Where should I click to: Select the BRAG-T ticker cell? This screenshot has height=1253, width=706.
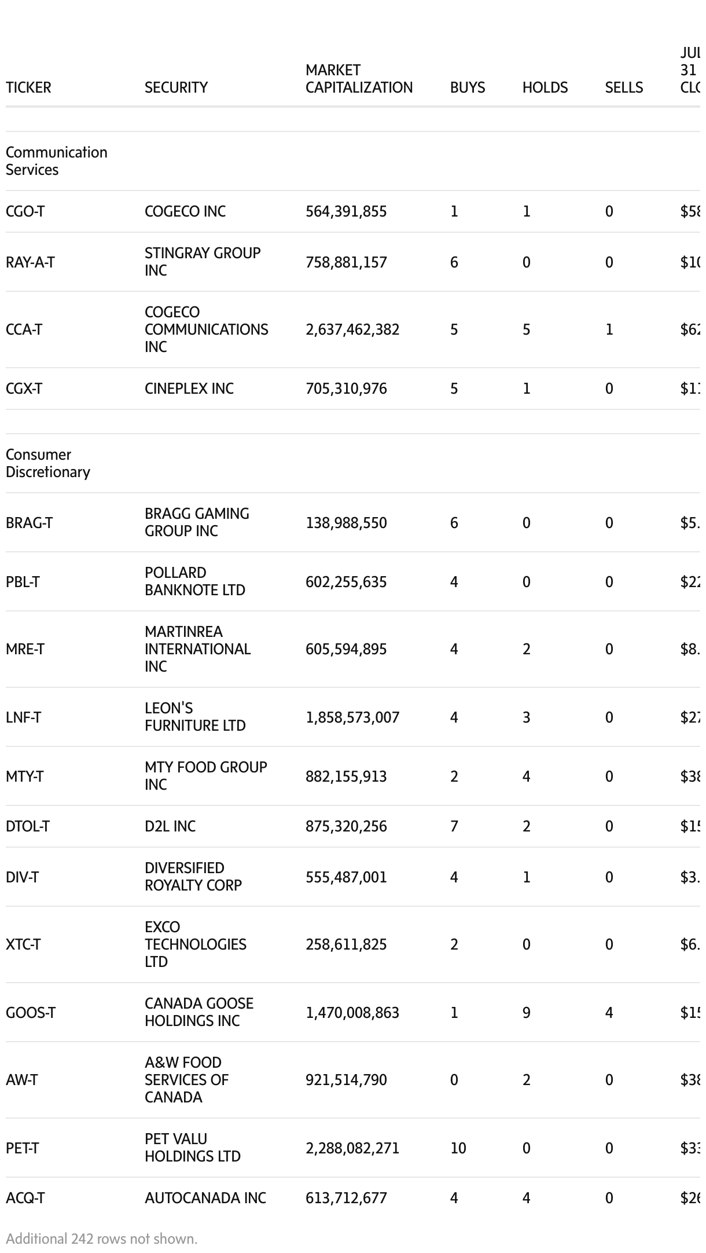tap(29, 523)
